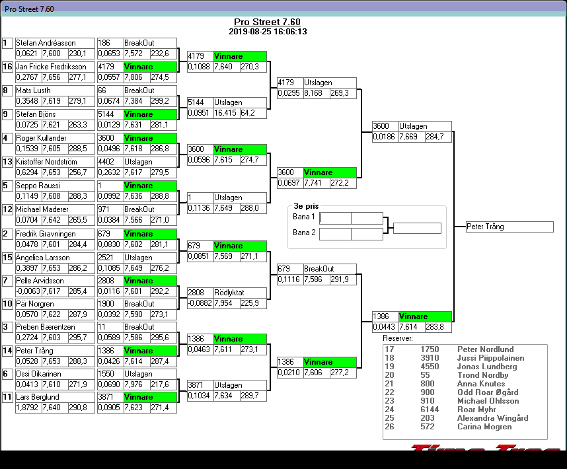Screen dimensions: 567x469
Task: Select Lars Berglund at seed 11
Action: [x=55, y=397]
